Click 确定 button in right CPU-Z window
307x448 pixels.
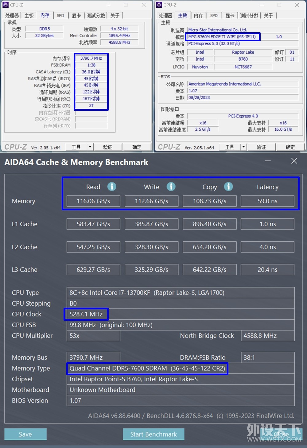[290, 147]
